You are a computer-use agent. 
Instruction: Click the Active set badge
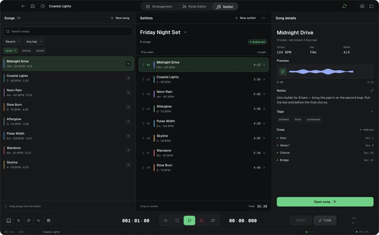point(258,42)
